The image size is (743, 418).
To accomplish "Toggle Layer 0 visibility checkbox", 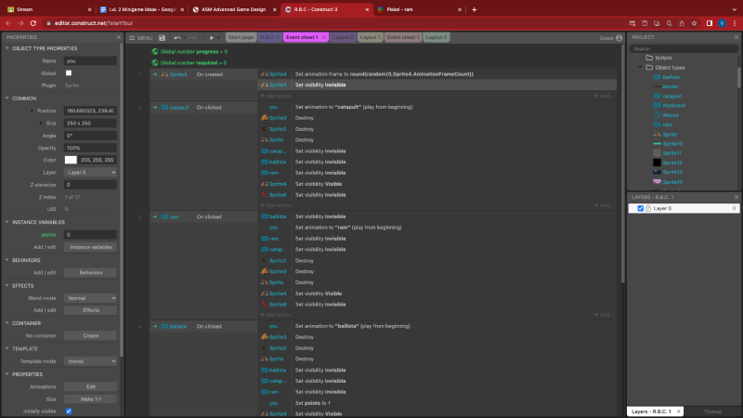I will 640,209.
